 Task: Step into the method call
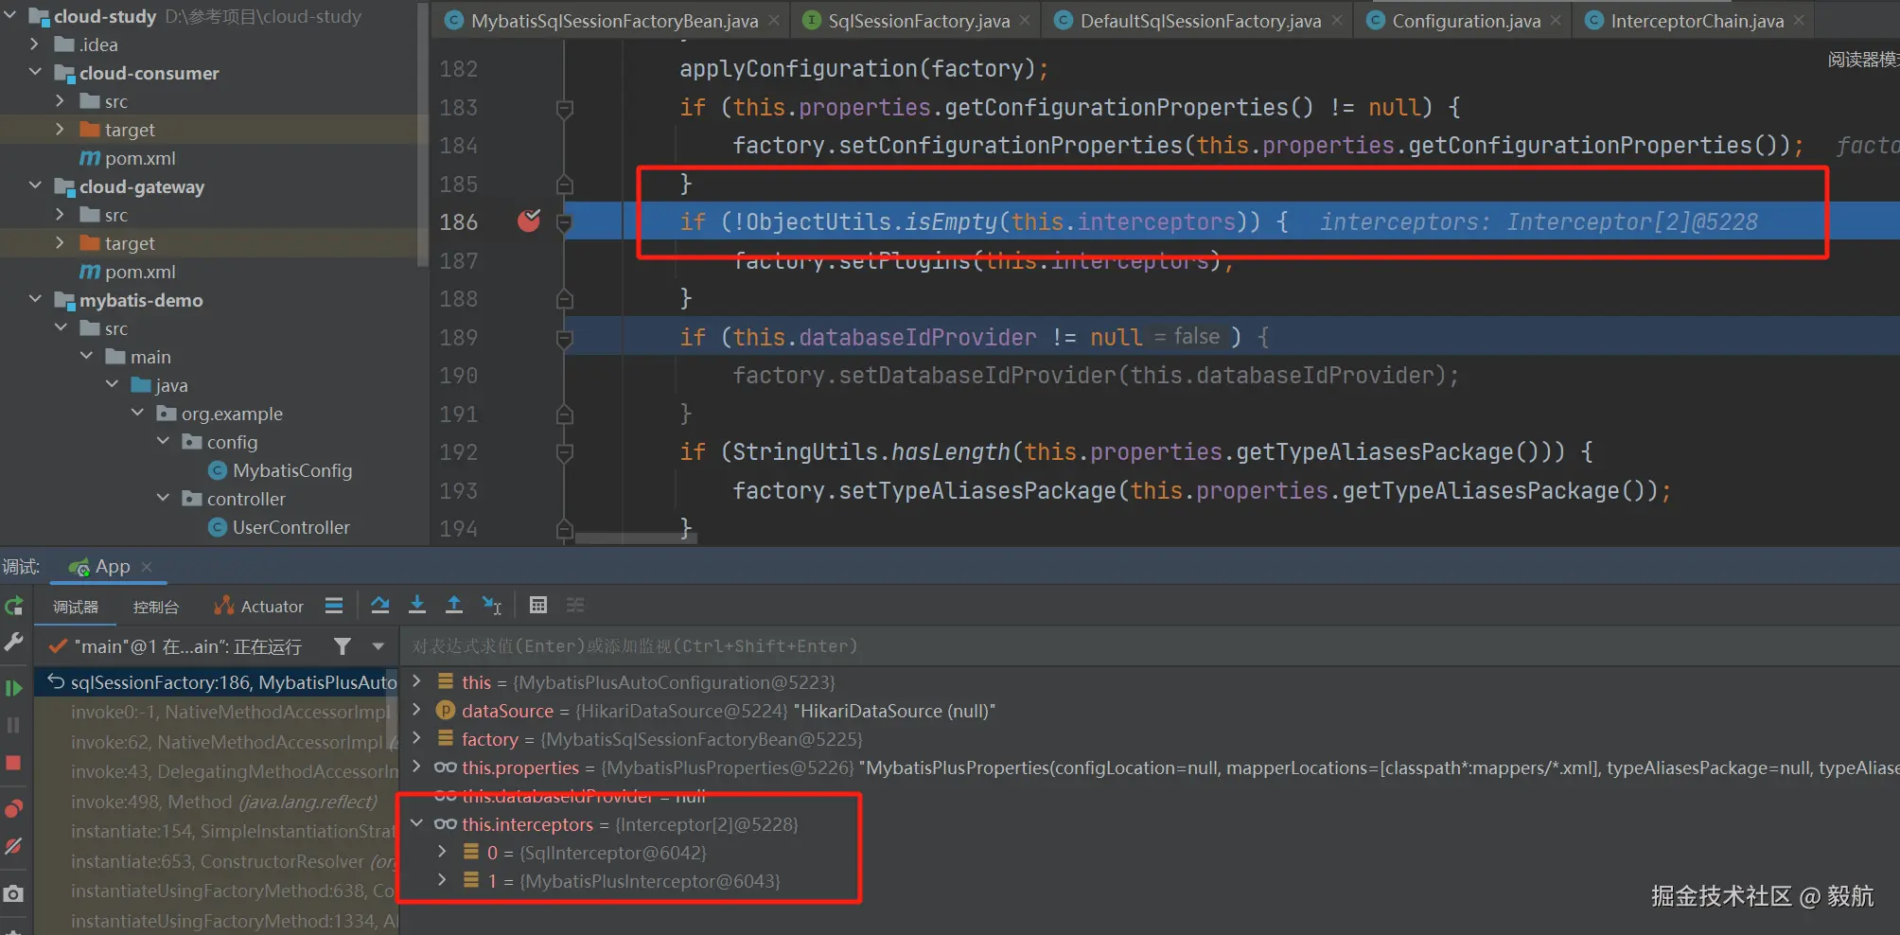[x=417, y=606]
